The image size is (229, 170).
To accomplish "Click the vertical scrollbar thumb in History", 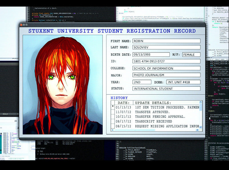I will point(201,108).
